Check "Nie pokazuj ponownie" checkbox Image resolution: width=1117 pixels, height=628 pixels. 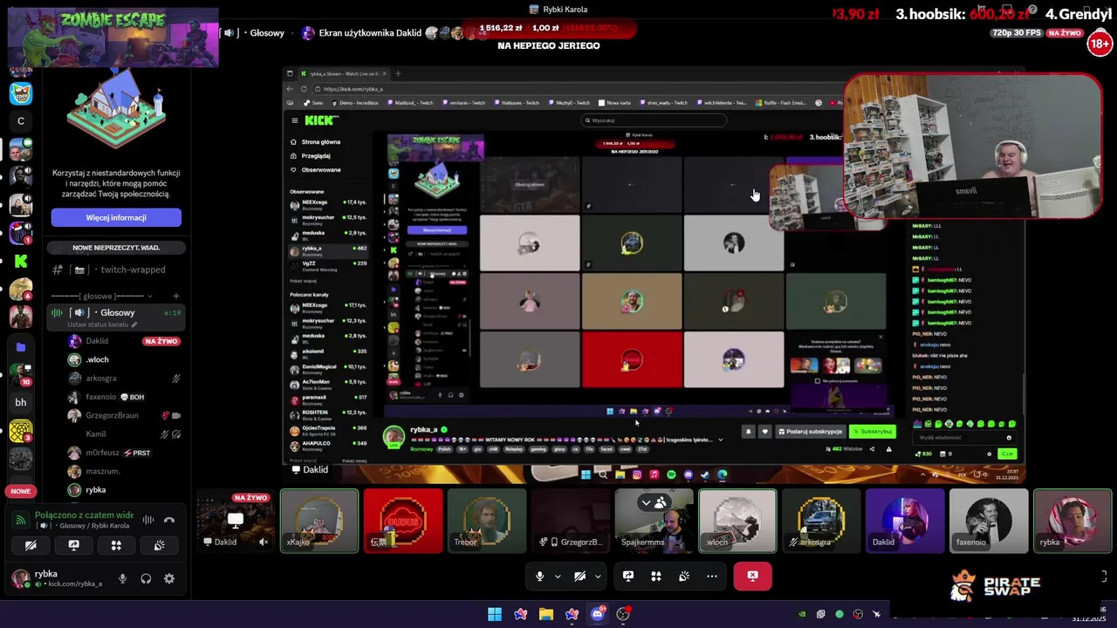point(817,380)
